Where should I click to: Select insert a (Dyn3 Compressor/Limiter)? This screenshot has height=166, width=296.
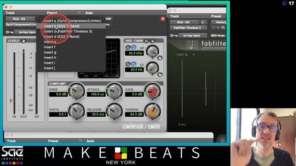[72, 21]
